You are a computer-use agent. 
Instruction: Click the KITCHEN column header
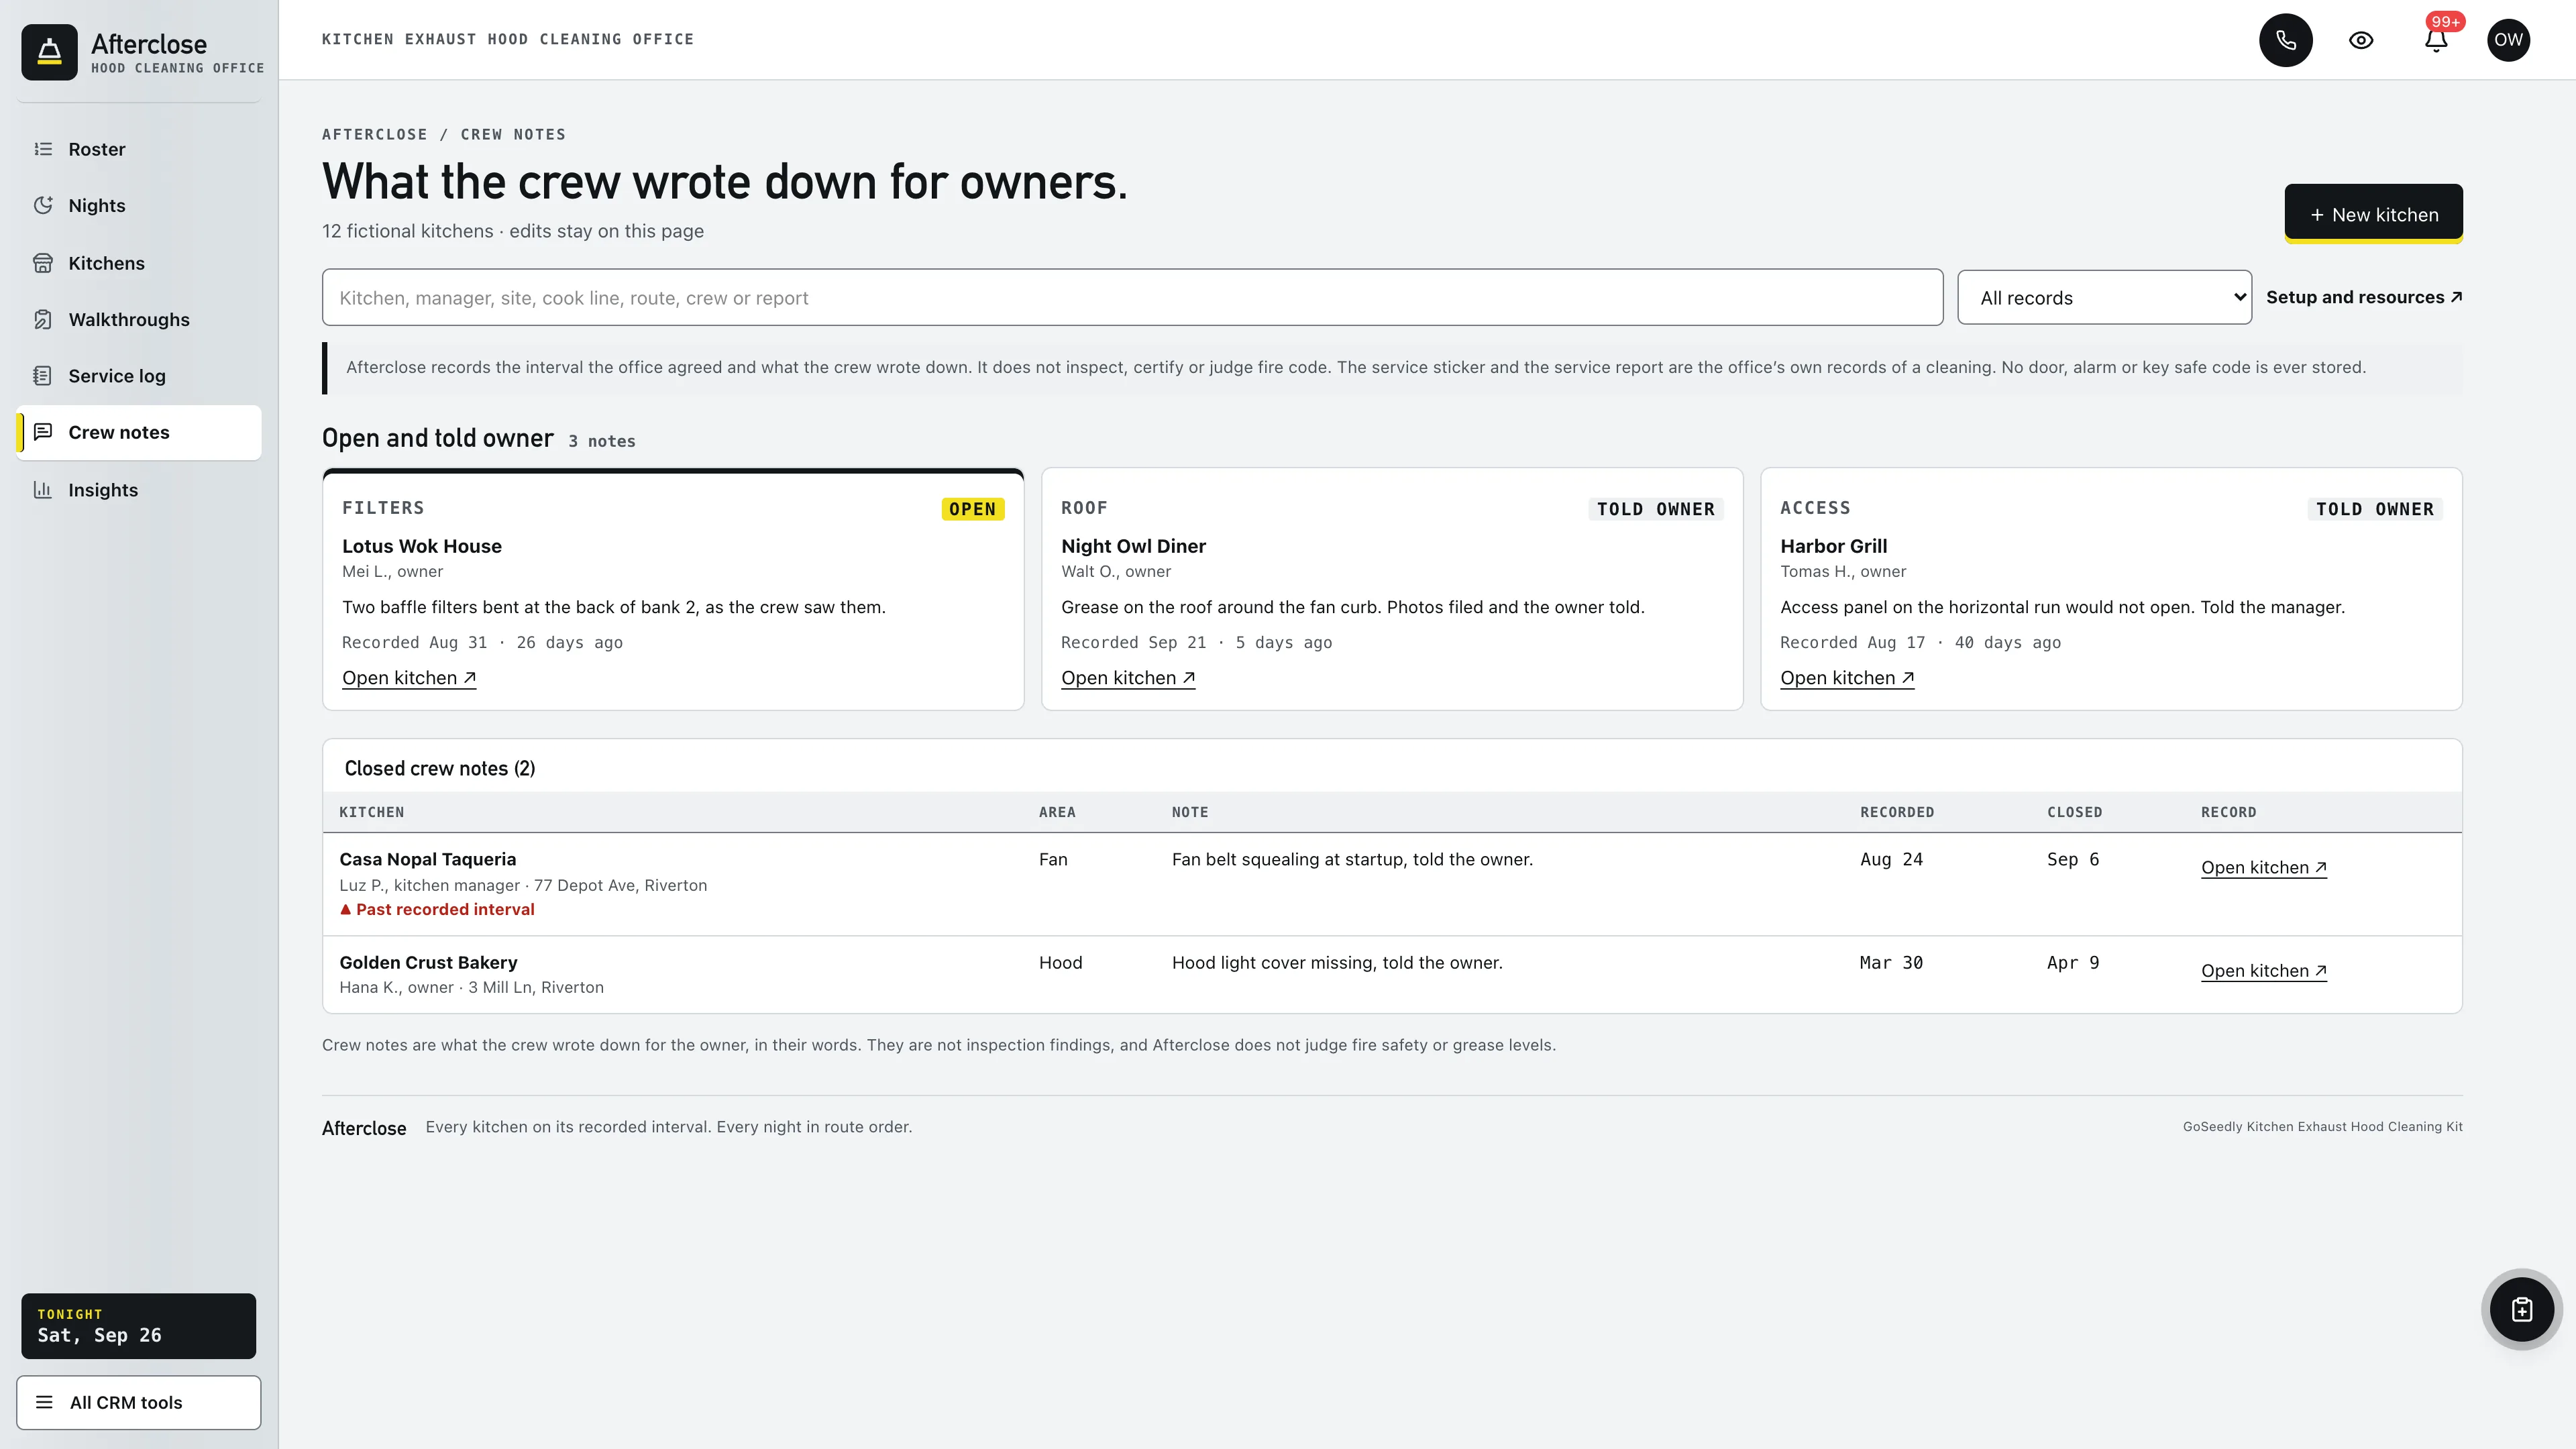[x=372, y=812]
